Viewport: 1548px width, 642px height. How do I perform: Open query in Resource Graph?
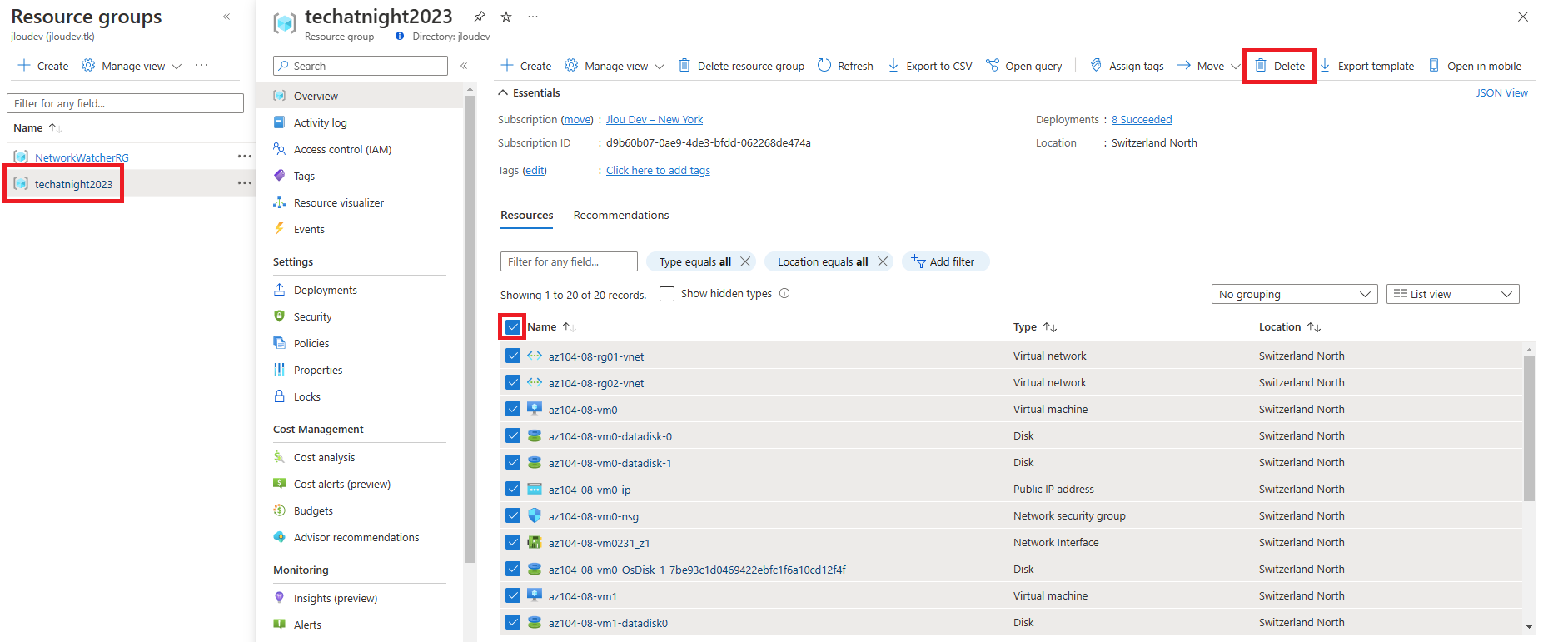click(x=1024, y=66)
